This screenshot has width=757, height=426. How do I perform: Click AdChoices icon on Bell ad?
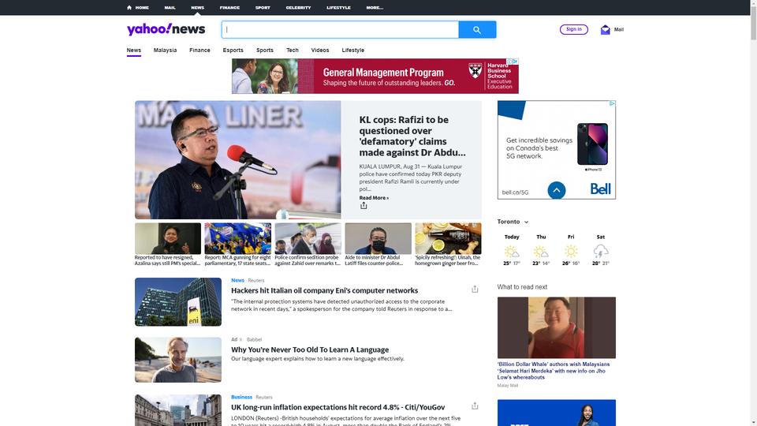point(612,103)
